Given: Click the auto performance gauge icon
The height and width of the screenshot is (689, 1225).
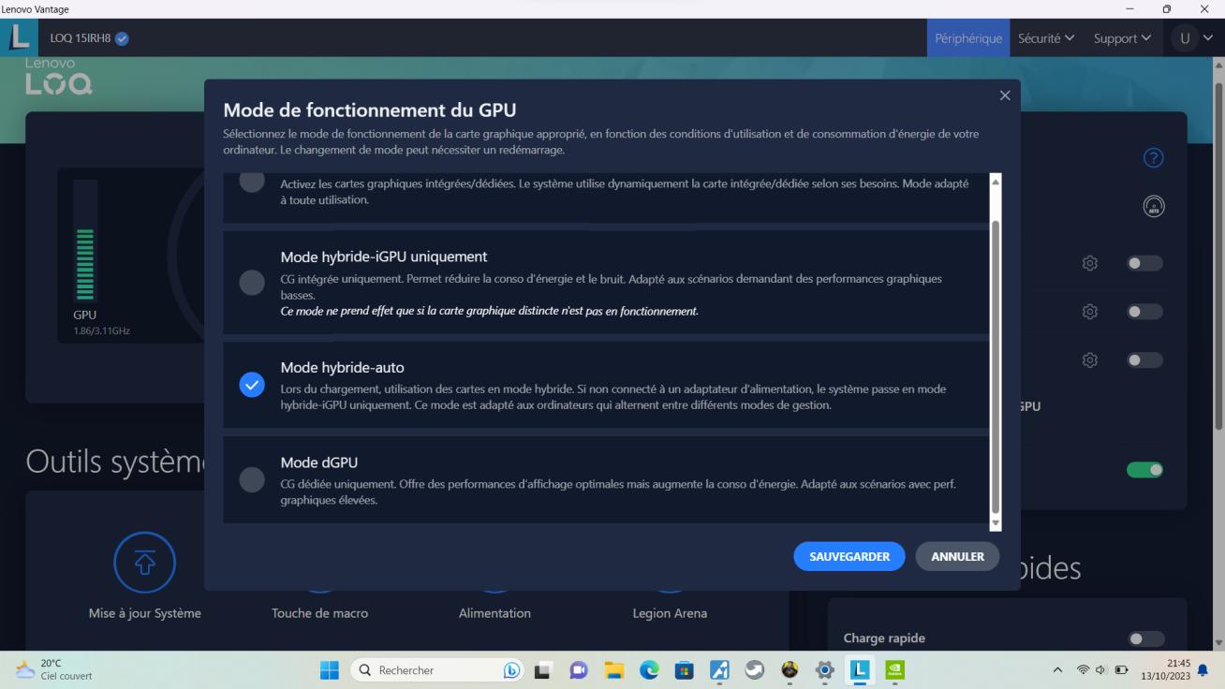Looking at the screenshot, I should click(1154, 207).
